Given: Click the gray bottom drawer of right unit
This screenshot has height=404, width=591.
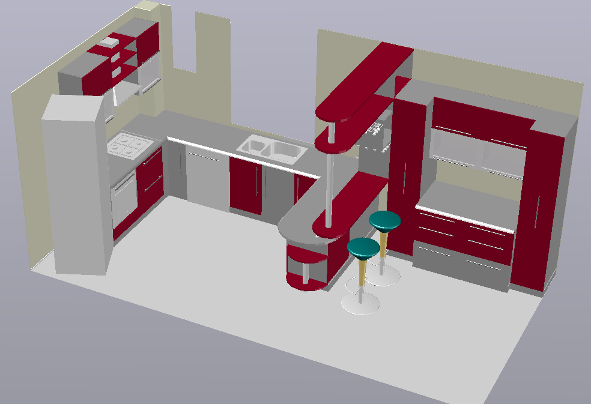Looking at the screenshot, I should 459,265.
